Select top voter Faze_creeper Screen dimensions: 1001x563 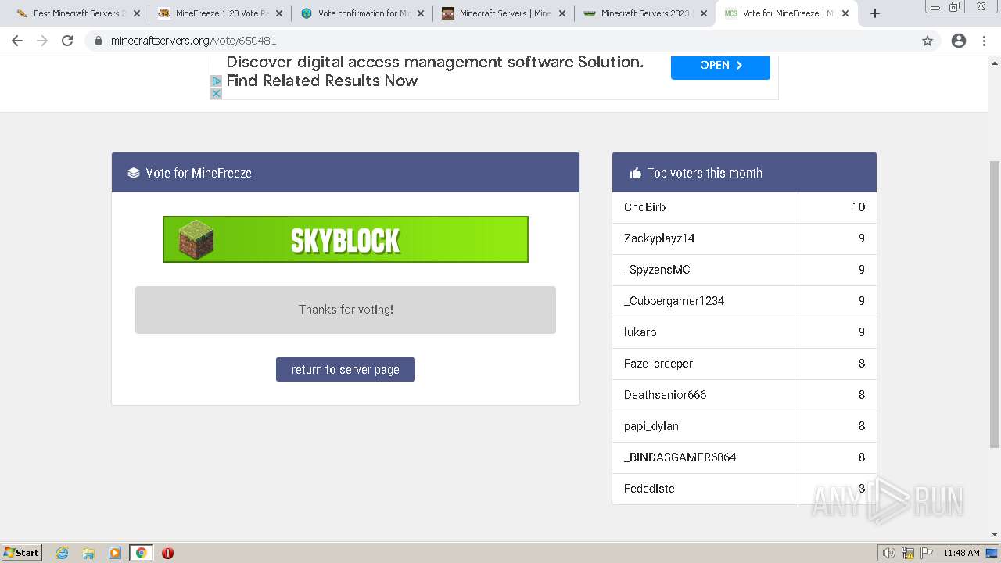(658, 364)
